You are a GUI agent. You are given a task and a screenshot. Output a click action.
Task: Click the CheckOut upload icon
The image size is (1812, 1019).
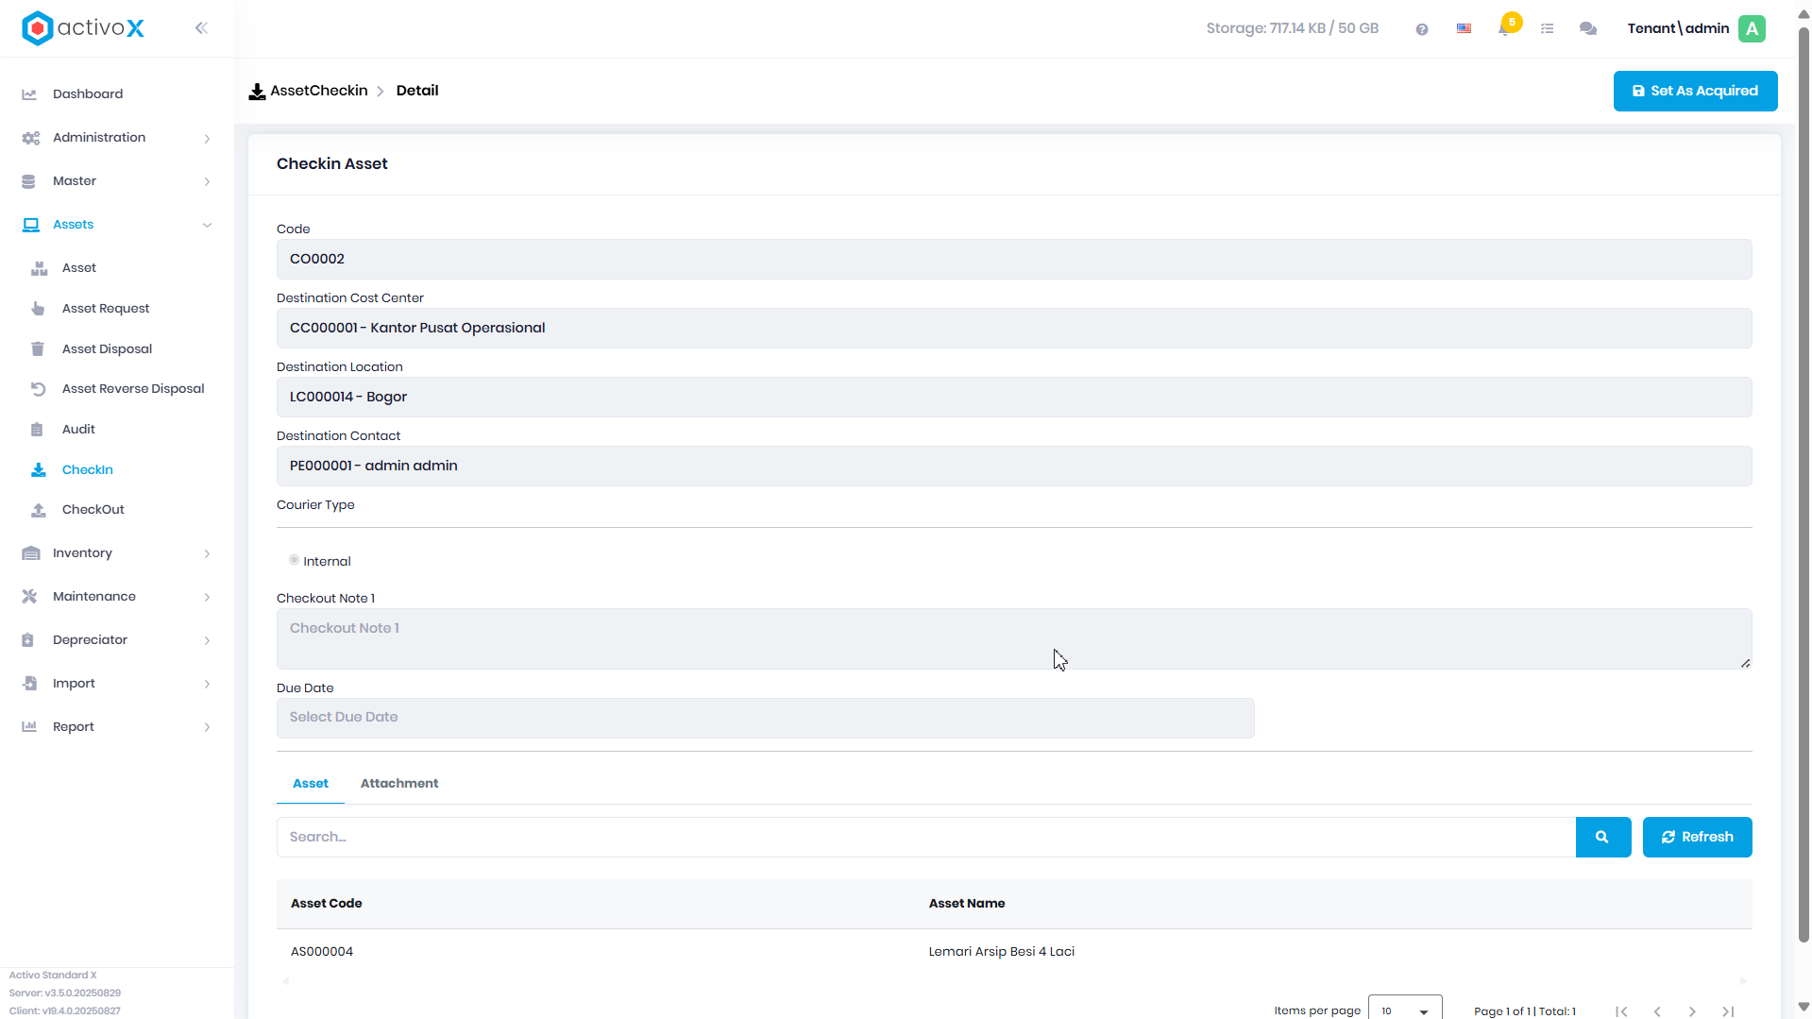39,510
